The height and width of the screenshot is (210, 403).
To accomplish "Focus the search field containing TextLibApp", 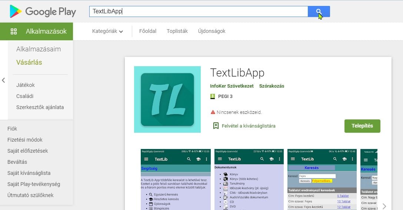I will [199, 11].
